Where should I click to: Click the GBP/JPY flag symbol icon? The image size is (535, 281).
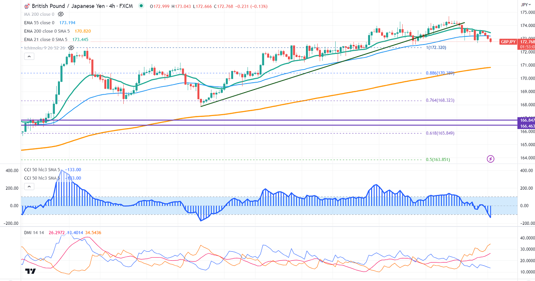click(26, 6)
